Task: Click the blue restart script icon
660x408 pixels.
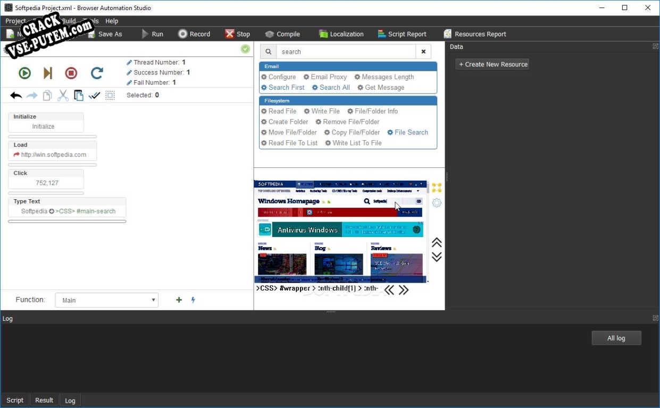Action: (97, 73)
